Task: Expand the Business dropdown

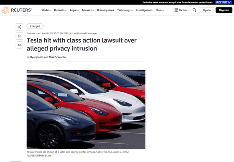Action: point(60,10)
